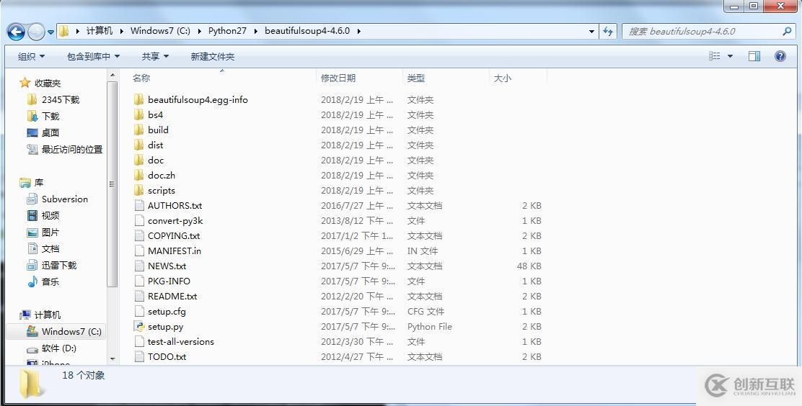The height and width of the screenshot is (406, 802).
Task: Open the 包含到库中 menu
Action: [93, 56]
